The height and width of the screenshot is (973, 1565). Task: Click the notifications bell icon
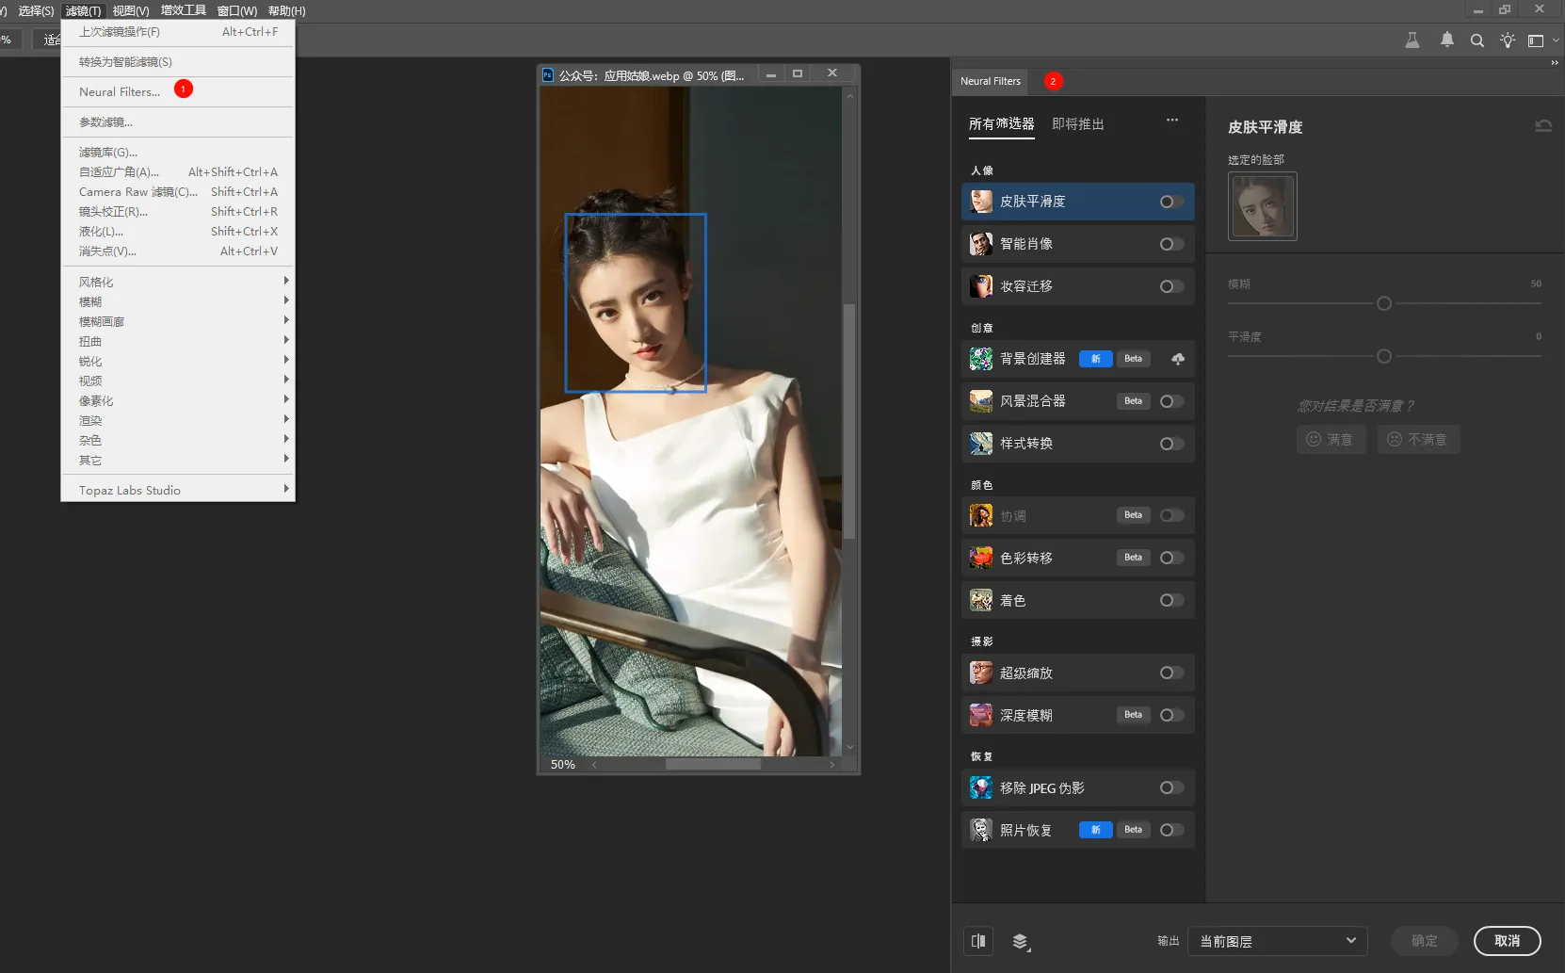1446,40
